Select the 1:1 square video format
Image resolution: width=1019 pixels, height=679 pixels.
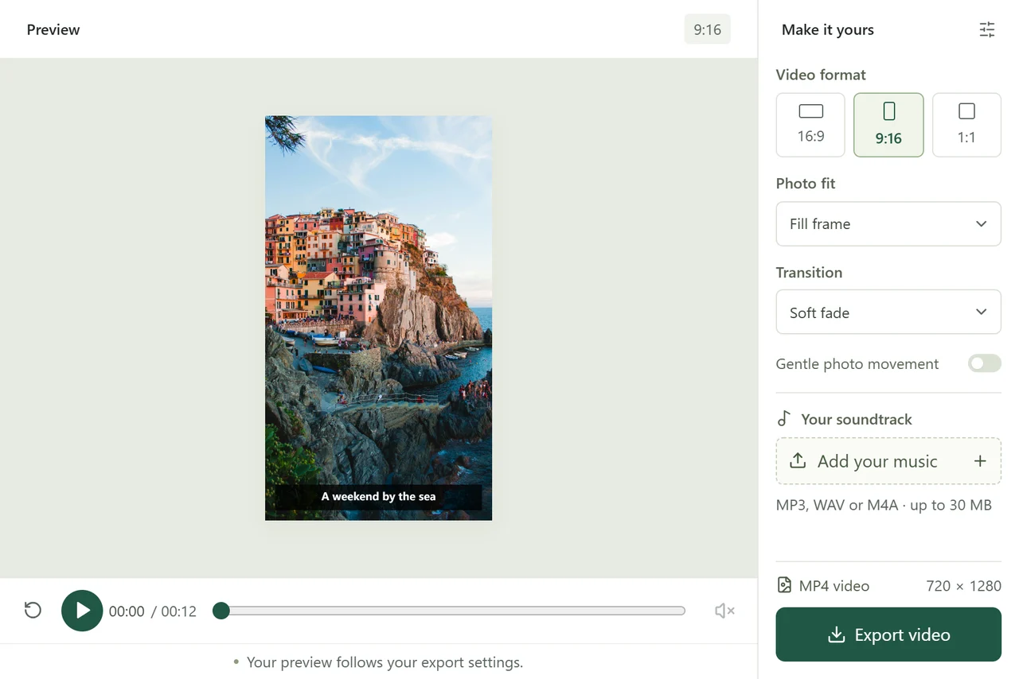click(966, 125)
